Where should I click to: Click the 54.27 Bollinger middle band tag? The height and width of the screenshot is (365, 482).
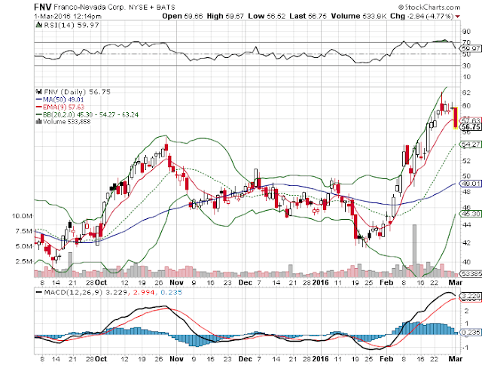tap(470, 144)
